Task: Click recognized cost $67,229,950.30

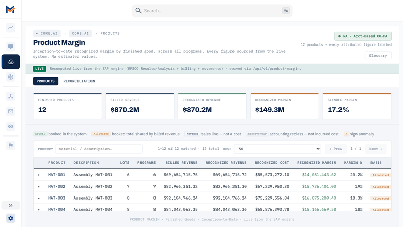Action: [272, 186]
